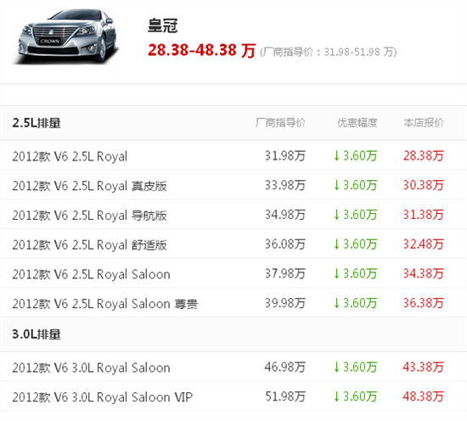Image resolution: width=467 pixels, height=421 pixels.
Task: Click the gray 厂商指导价：31.98-51.98 万 note
Action: [x=329, y=52]
